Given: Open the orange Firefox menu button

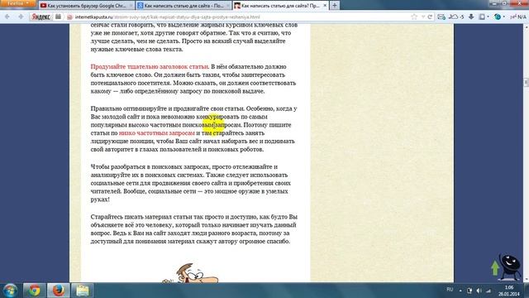Looking at the screenshot, I should coord(17,3).
